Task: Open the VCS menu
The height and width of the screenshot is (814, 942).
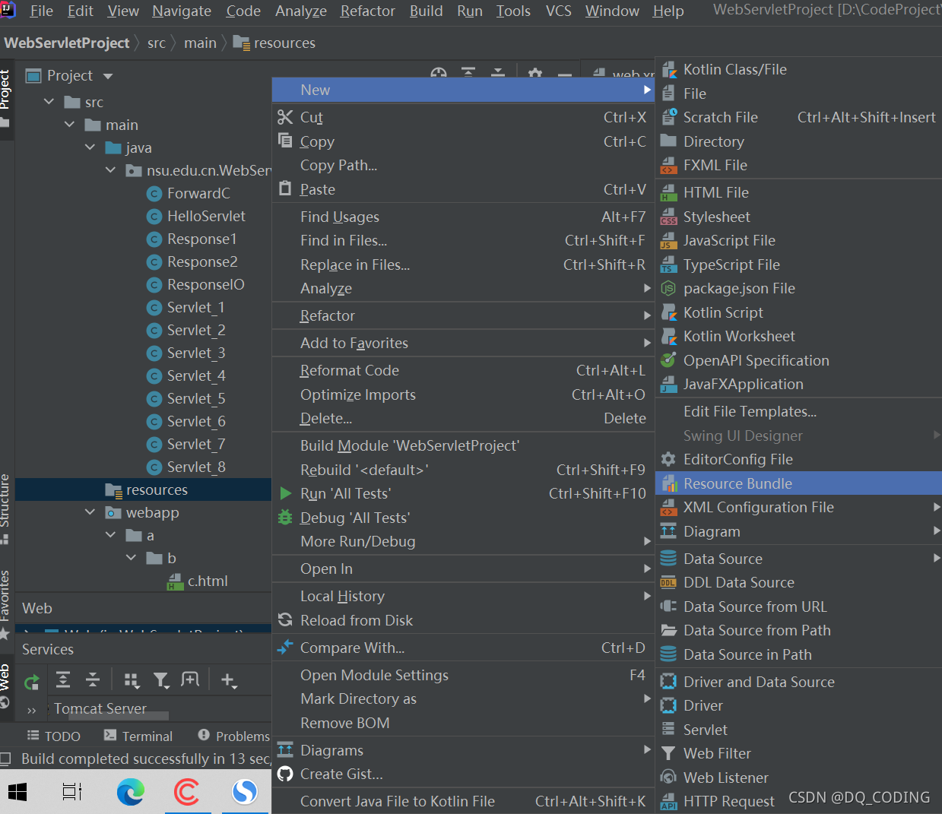Action: click(558, 11)
